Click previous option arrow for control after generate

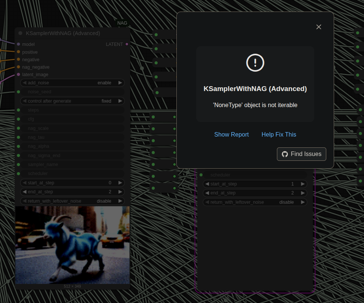point(24,101)
